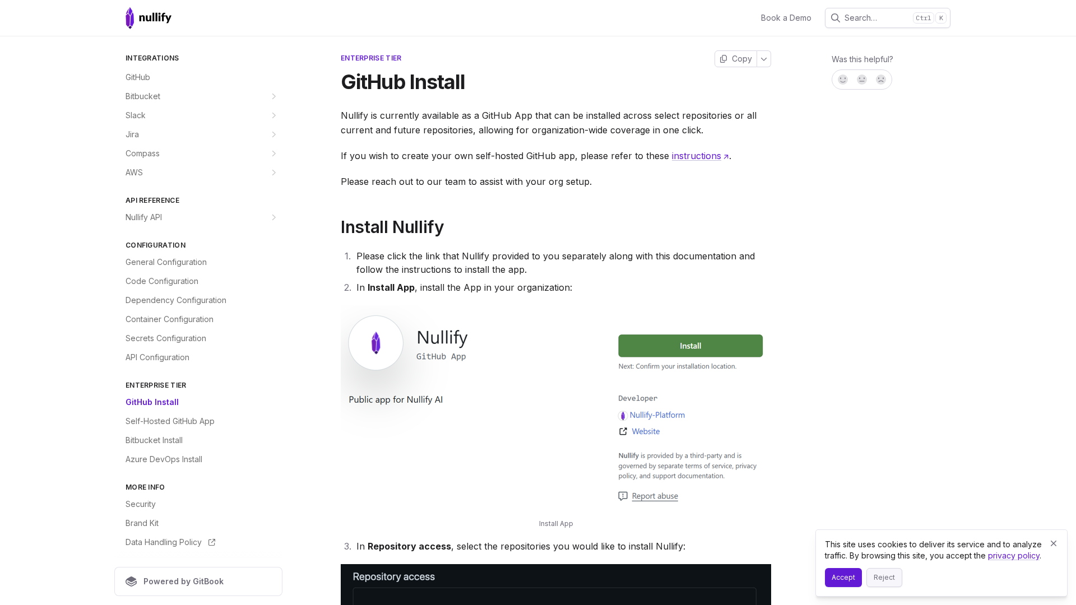
Task: Expand the Nullify API section
Action: (x=274, y=217)
